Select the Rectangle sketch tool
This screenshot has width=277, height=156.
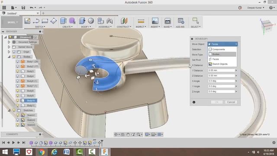tap(45, 21)
